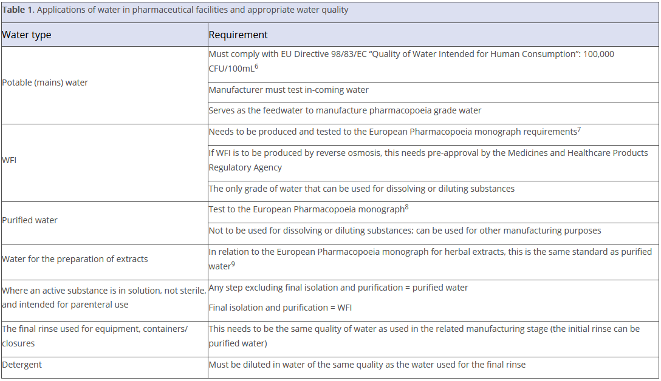The width and height of the screenshot is (661, 381).
Task: Select the Potable (mains) water cell
Action: (46, 83)
